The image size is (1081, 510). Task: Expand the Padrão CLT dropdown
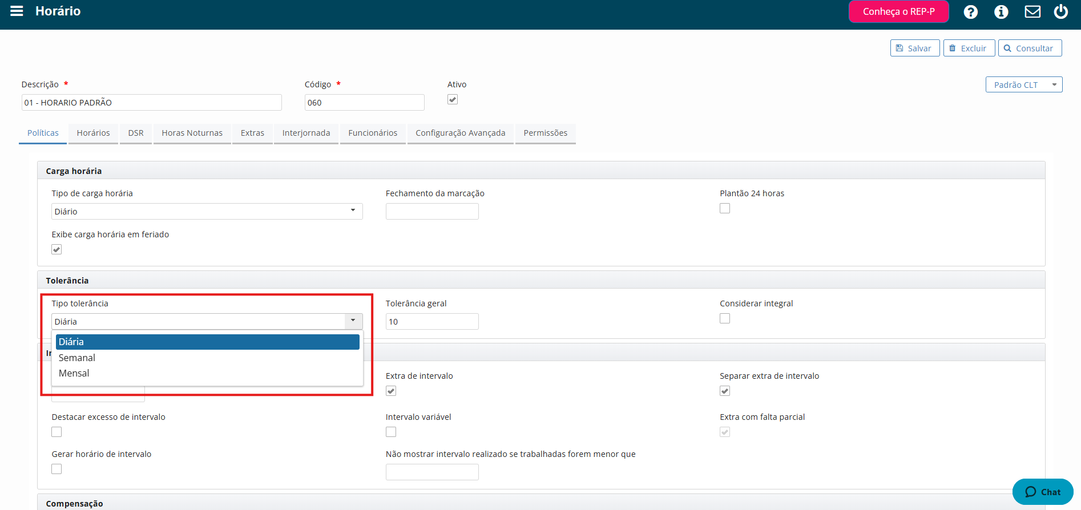point(1024,84)
